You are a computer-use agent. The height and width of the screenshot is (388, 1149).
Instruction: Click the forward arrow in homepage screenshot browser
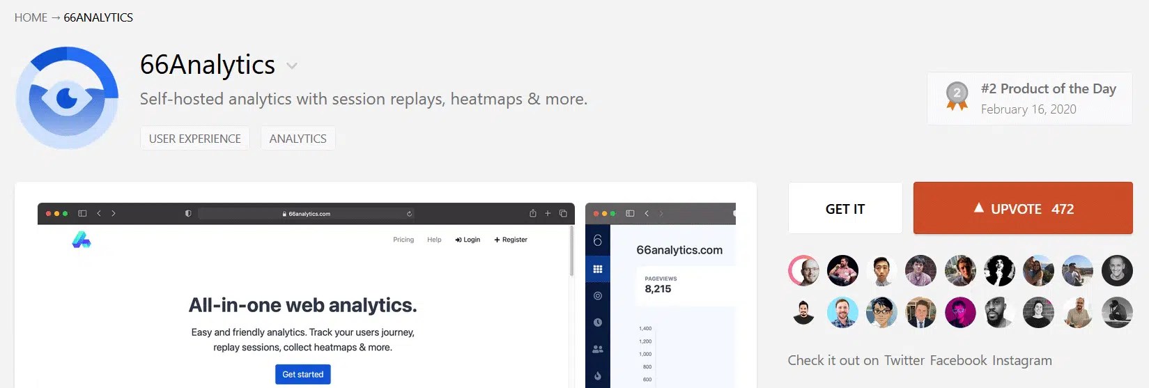pos(114,213)
